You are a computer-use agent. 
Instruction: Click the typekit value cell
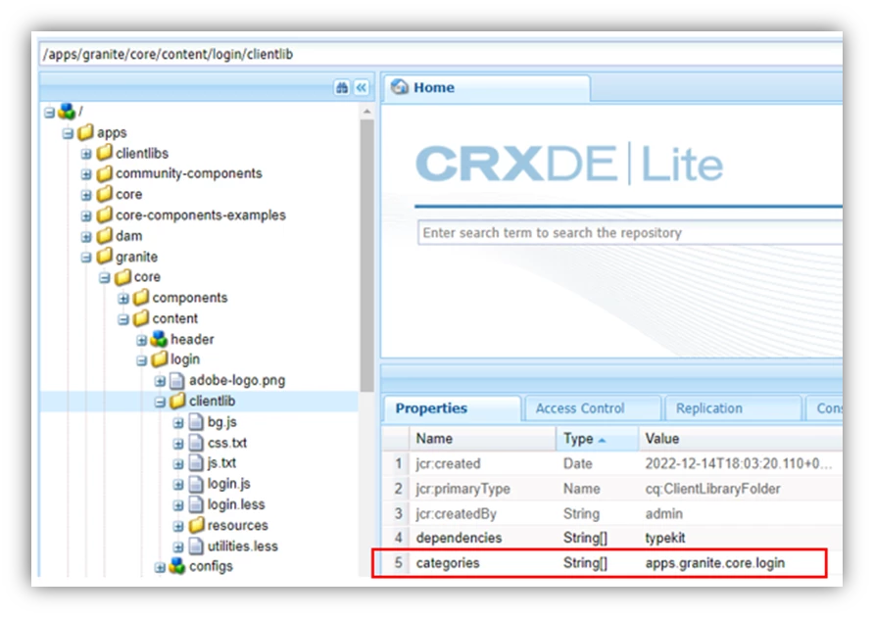[665, 538]
